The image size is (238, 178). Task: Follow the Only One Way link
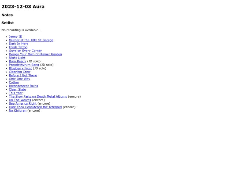19,79
